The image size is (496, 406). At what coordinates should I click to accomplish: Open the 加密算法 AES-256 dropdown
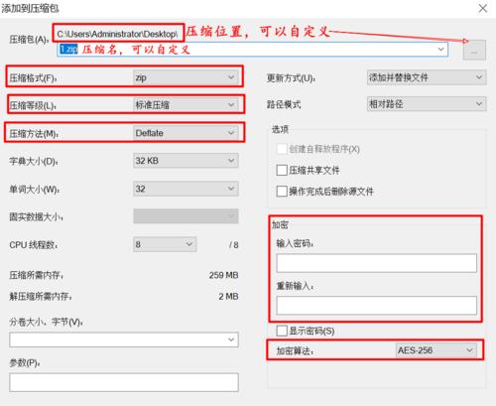436,350
